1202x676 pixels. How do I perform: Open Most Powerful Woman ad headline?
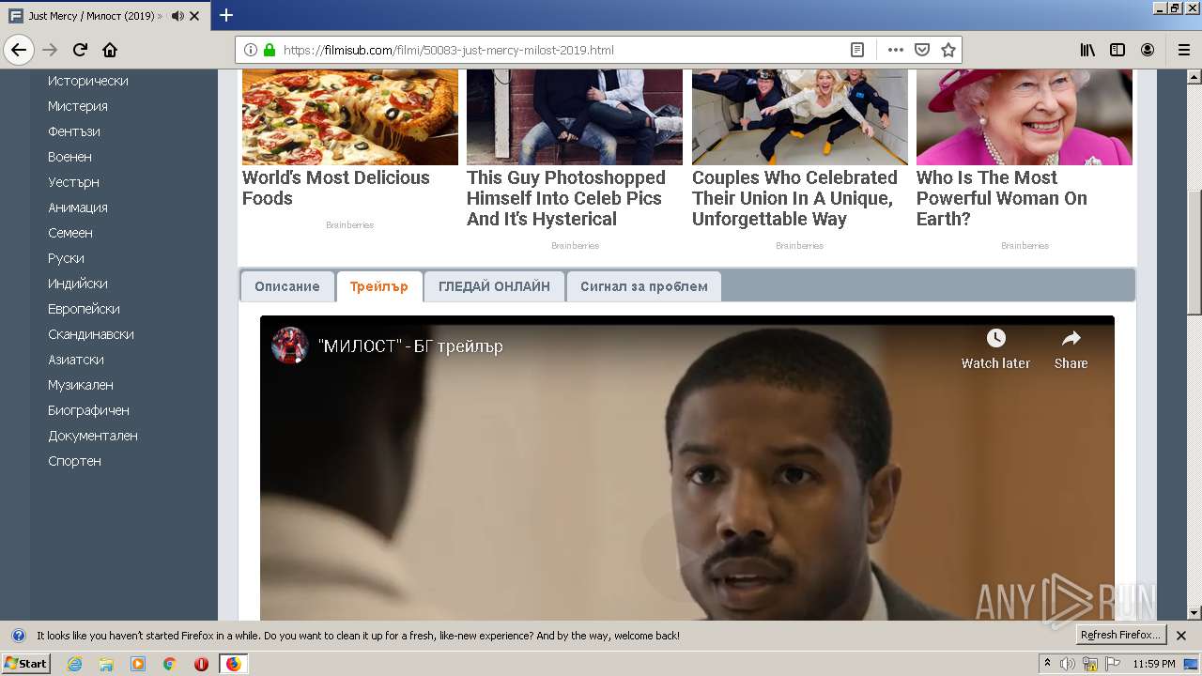pyautogui.click(x=1002, y=198)
